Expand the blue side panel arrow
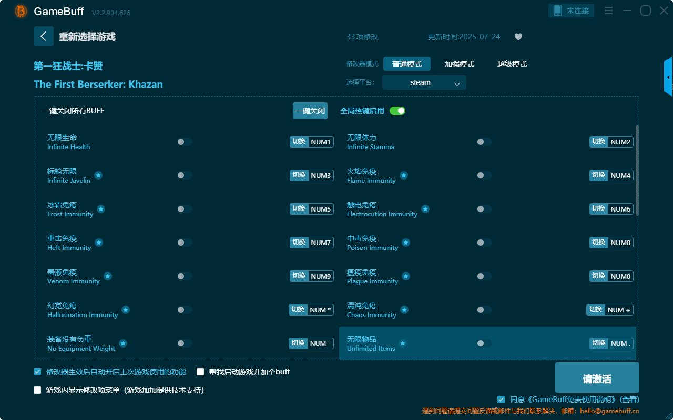The height and width of the screenshot is (420, 673). click(x=668, y=77)
